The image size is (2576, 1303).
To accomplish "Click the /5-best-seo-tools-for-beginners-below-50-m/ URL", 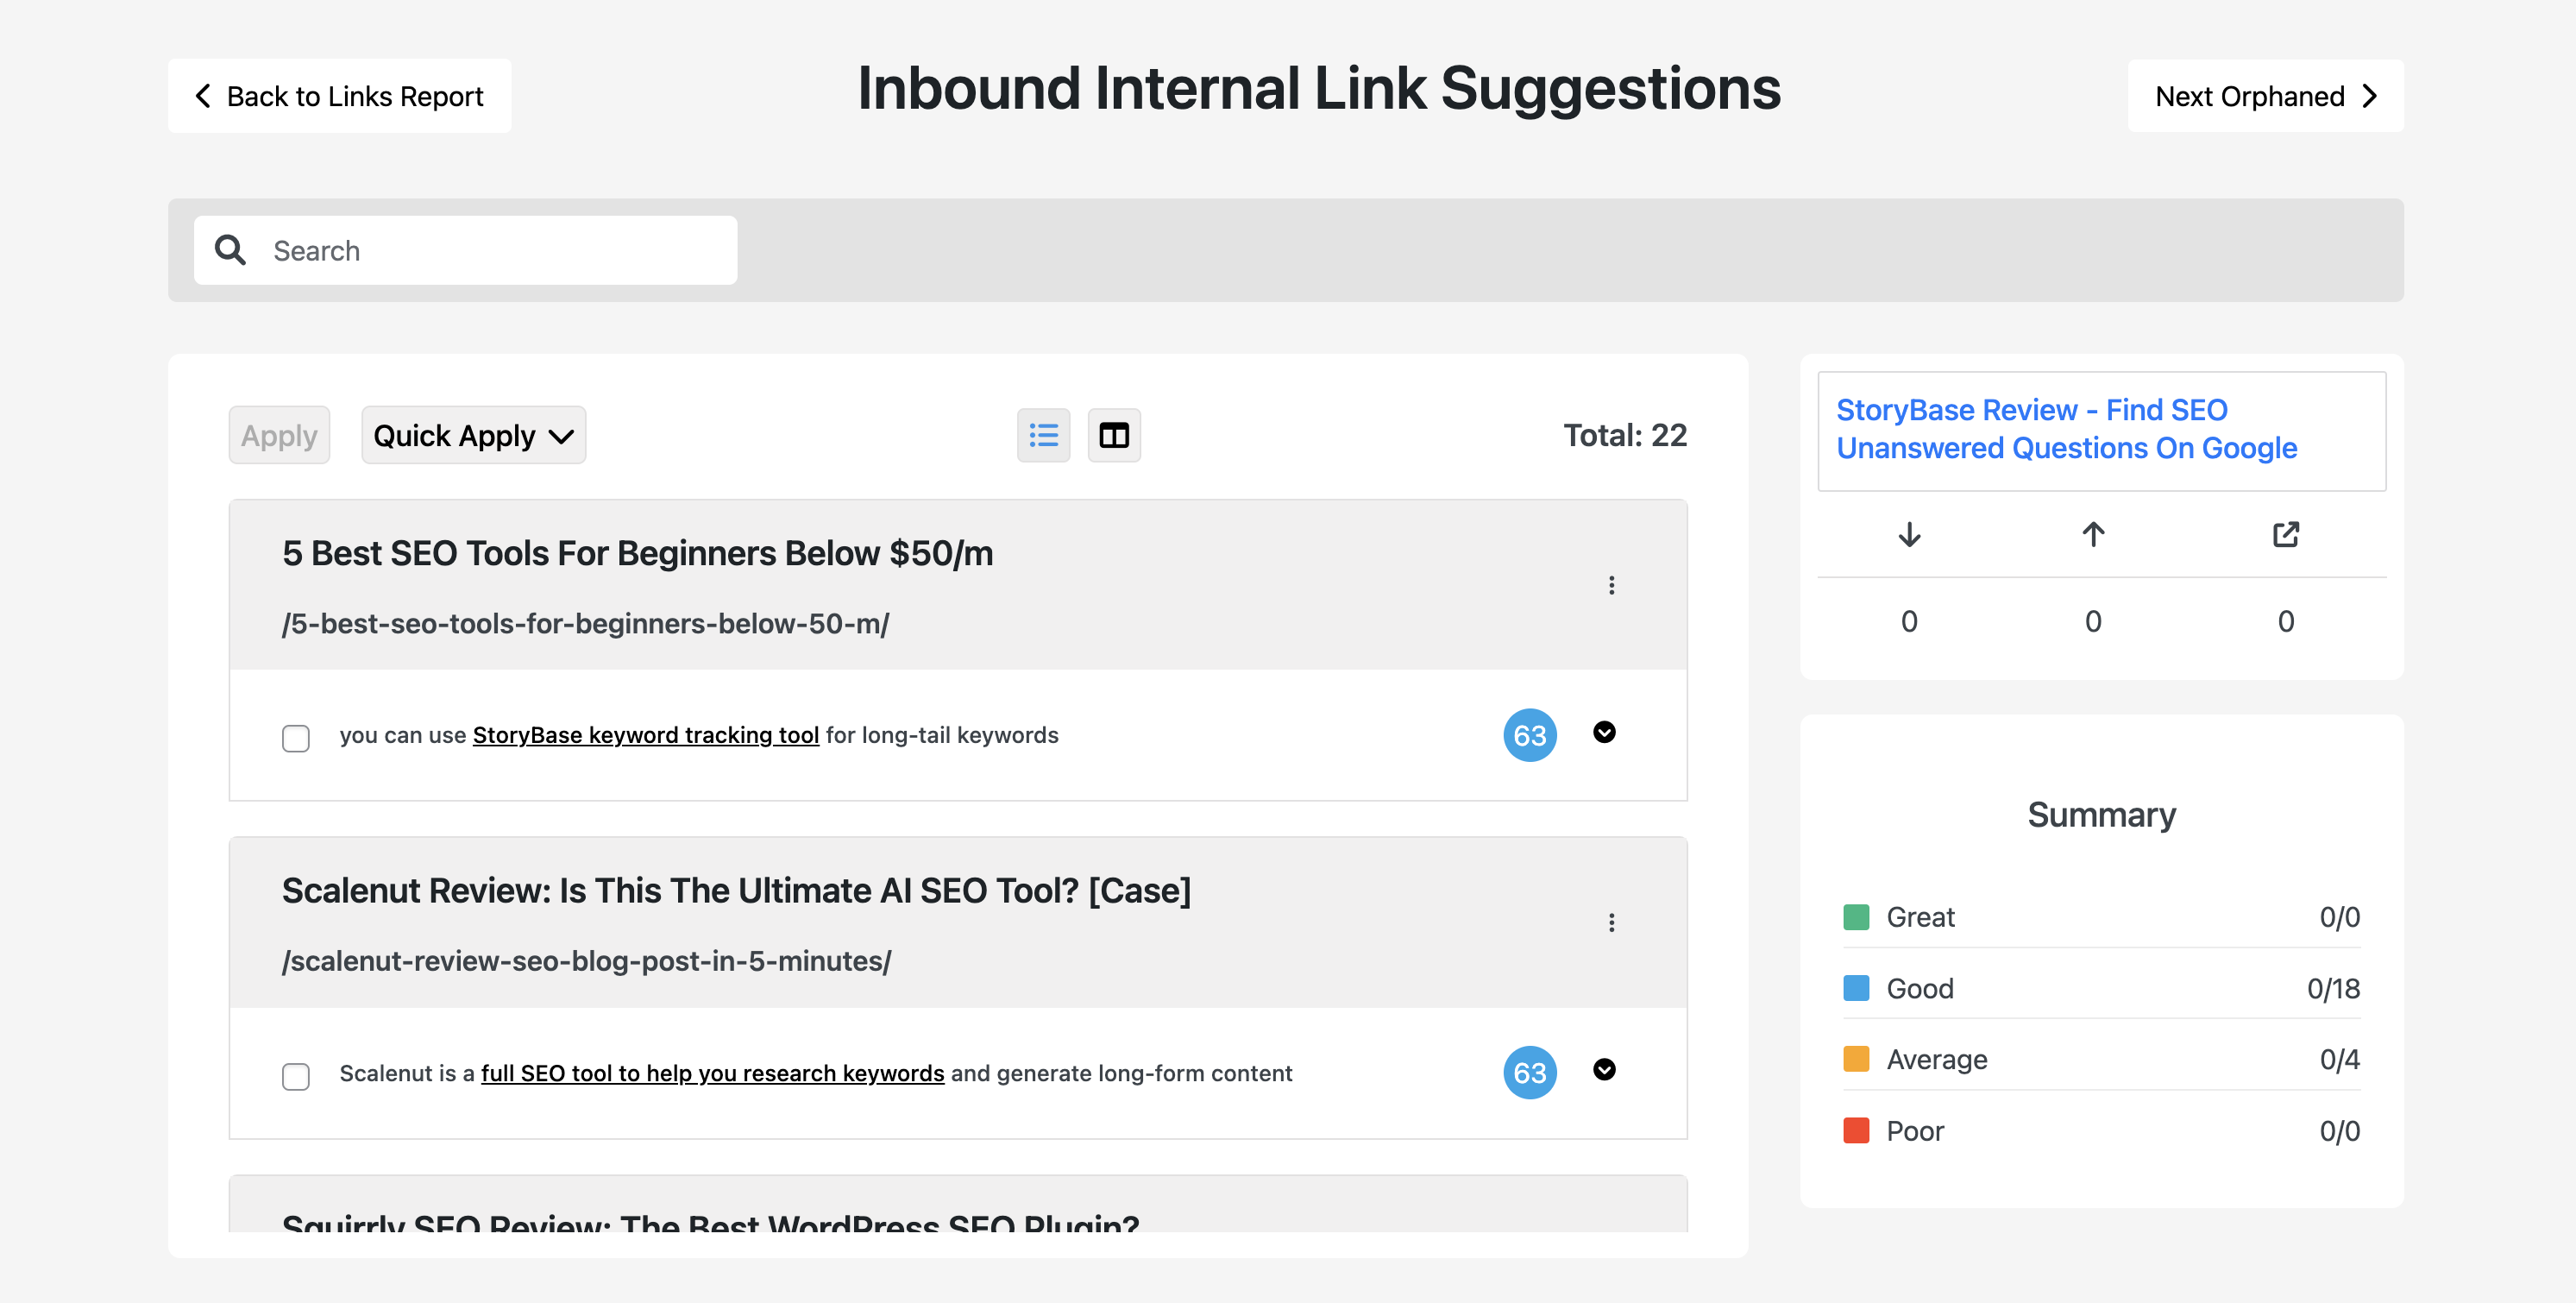I will pyautogui.click(x=585, y=624).
